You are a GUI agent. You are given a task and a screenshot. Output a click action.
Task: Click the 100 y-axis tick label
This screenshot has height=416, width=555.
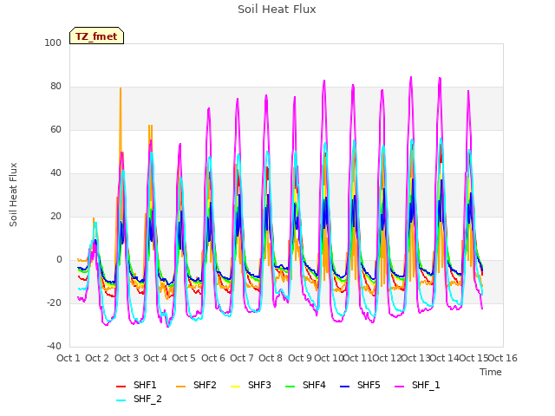(x=53, y=42)
